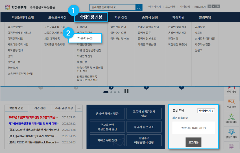The height and width of the screenshot is (153, 240).
Task: Click 군교육훈련 학점인정서 발급 button
Action: (107, 127)
